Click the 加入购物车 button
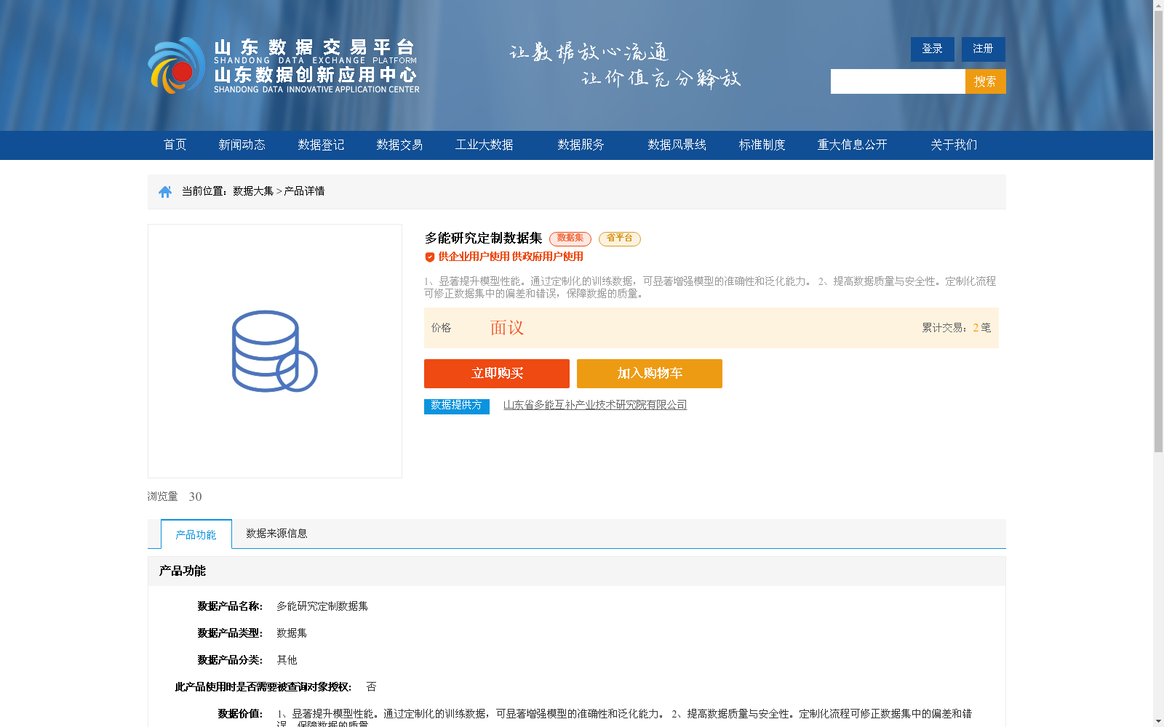Image resolution: width=1164 pixels, height=727 pixels. tap(650, 374)
